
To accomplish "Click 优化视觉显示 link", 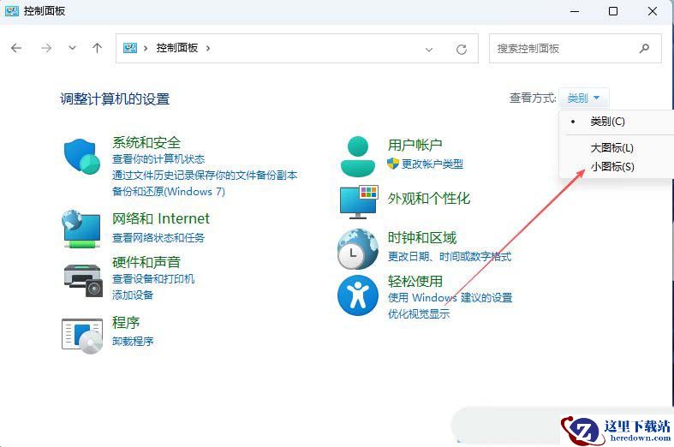I will pos(418,313).
